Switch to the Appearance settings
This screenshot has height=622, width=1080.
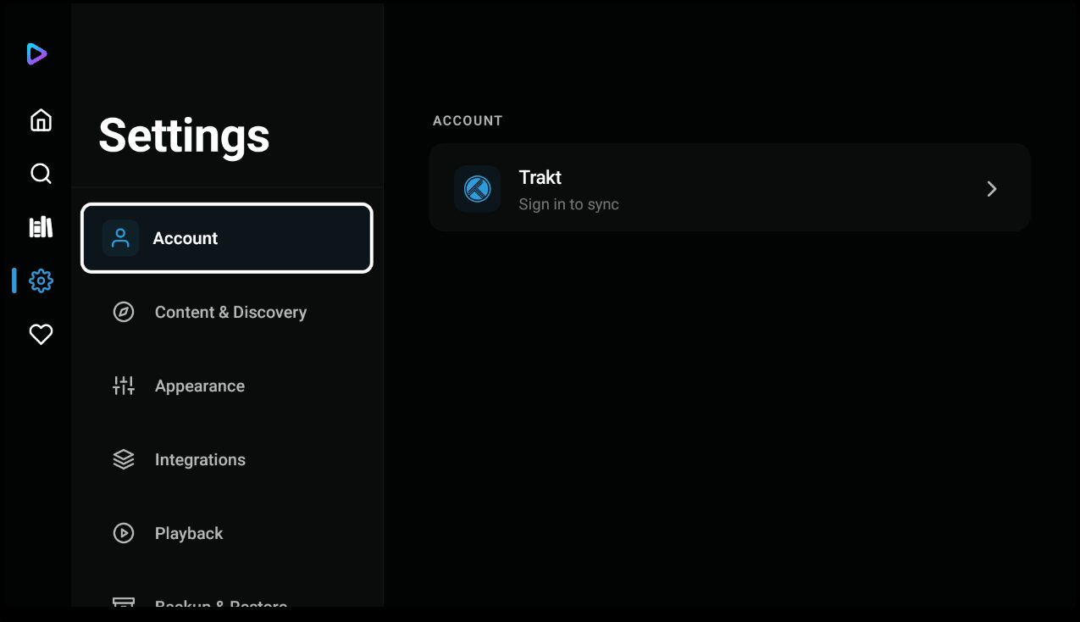200,386
